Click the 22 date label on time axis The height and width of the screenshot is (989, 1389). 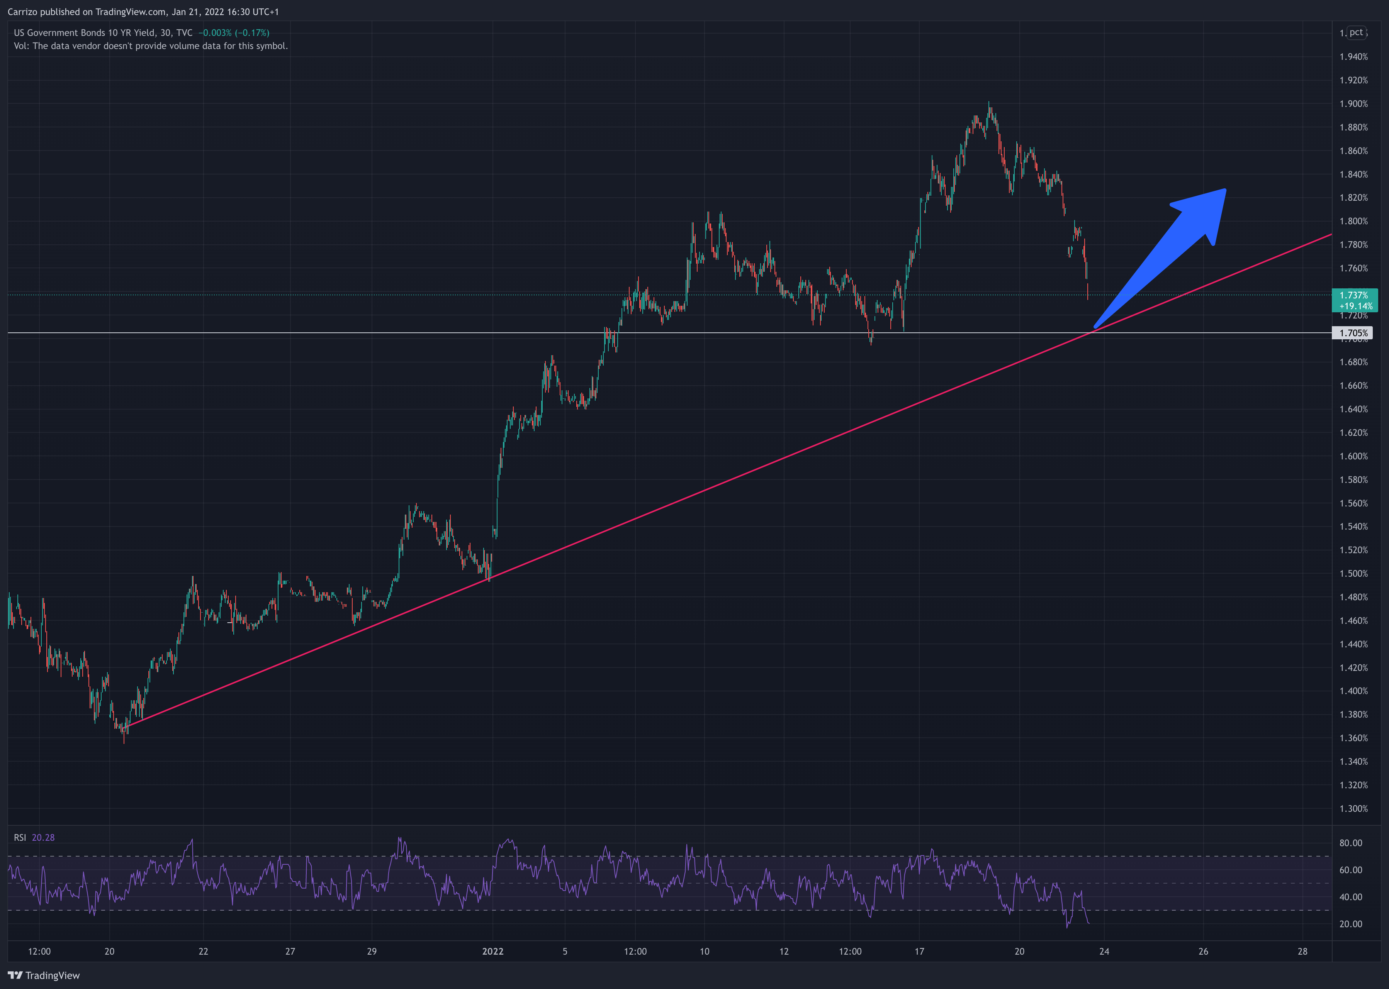pos(204,951)
